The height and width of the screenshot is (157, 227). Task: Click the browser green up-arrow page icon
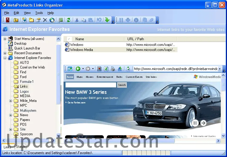(x=128, y=69)
